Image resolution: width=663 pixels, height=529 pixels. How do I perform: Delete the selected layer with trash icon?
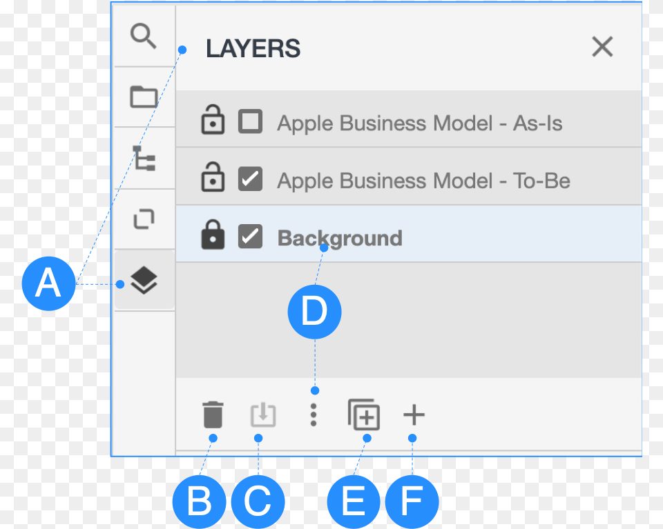coord(213,415)
